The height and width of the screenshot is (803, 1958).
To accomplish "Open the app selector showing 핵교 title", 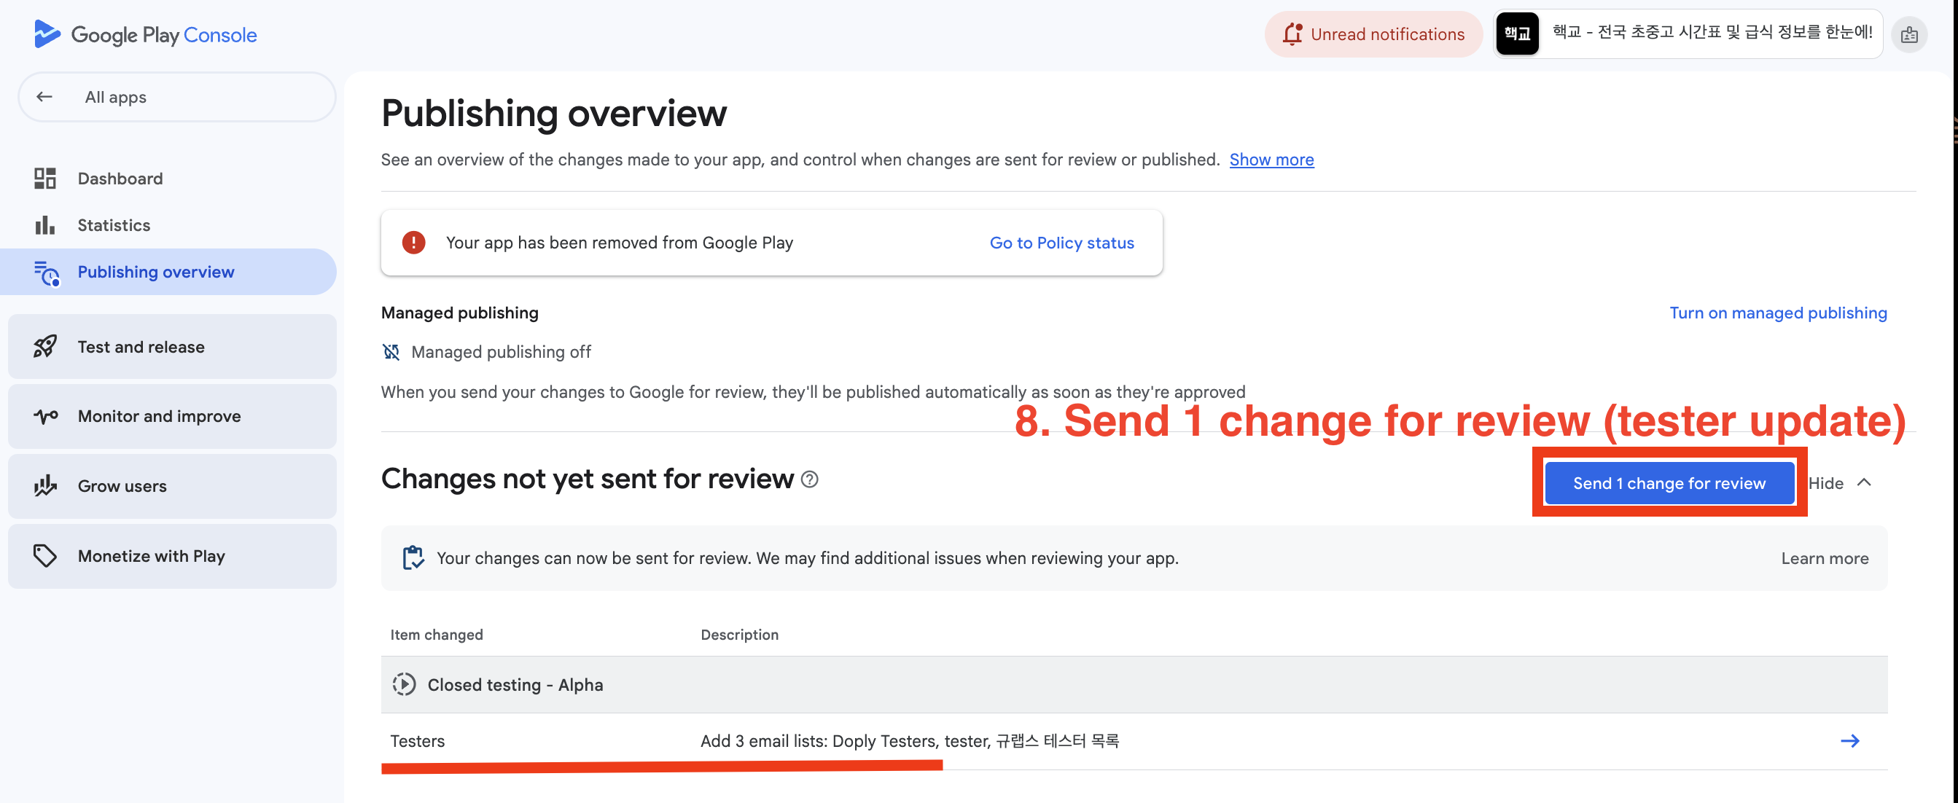I will click(1688, 34).
